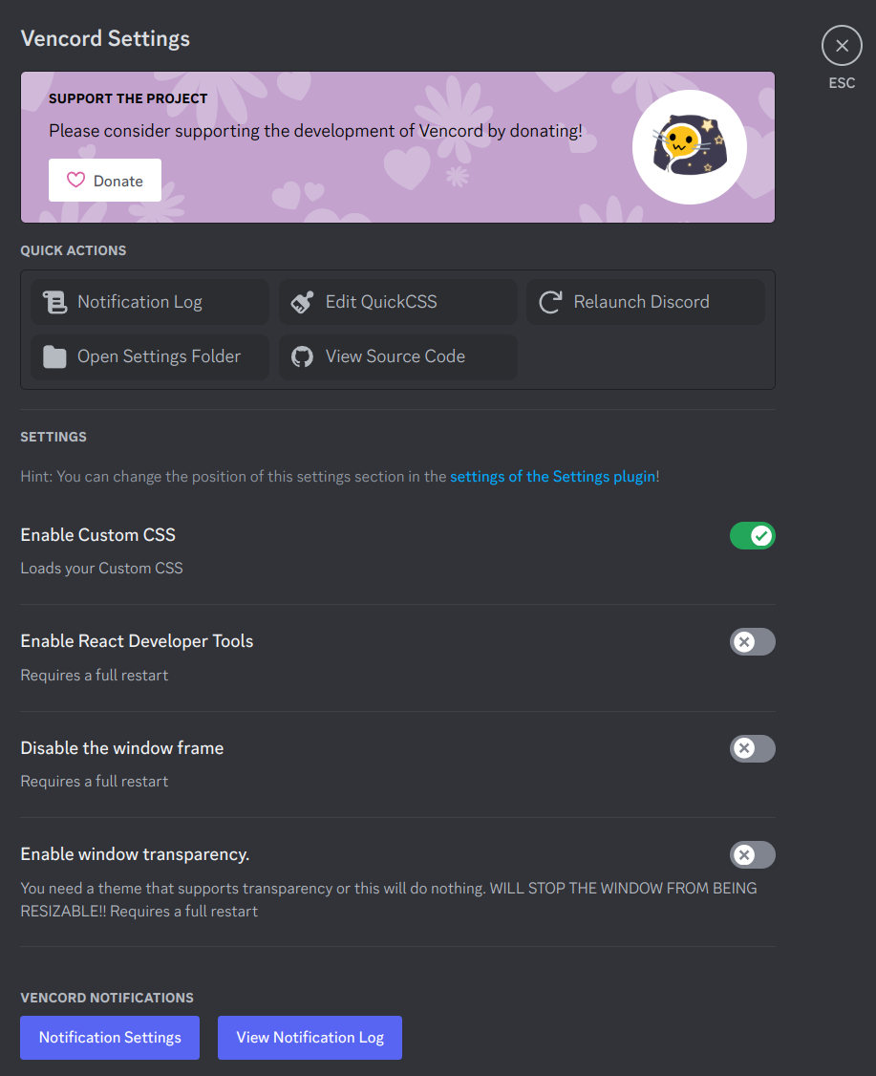Open the View Source Code quick action
Image resolution: width=876 pixels, height=1076 pixels.
[397, 356]
